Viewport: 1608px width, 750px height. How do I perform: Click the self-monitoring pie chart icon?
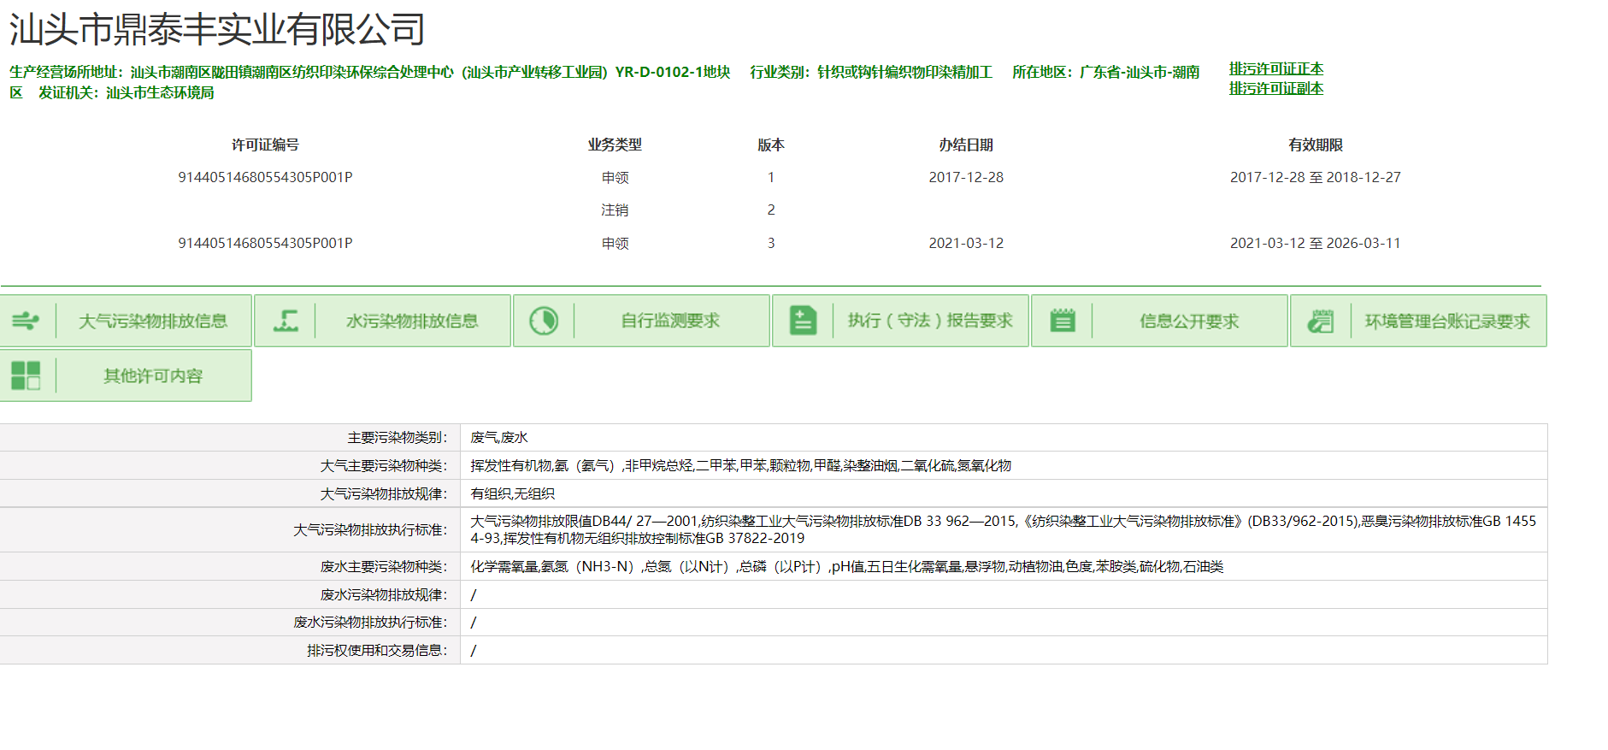544,322
